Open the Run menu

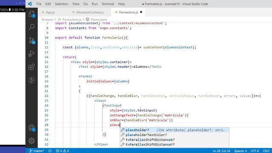[x=94, y=4]
